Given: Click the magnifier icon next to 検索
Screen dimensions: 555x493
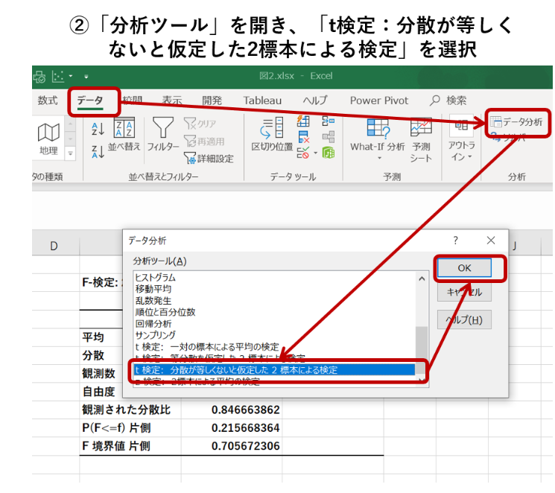Looking at the screenshot, I should 434,101.
